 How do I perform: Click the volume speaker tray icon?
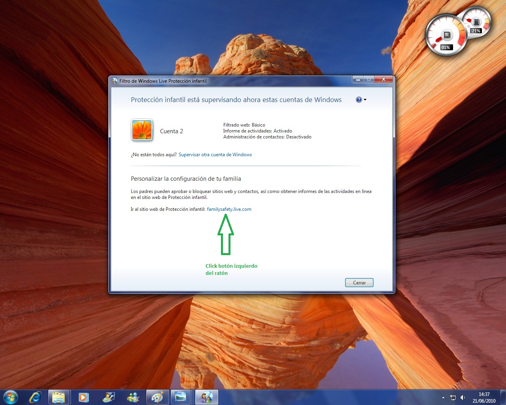[463, 397]
